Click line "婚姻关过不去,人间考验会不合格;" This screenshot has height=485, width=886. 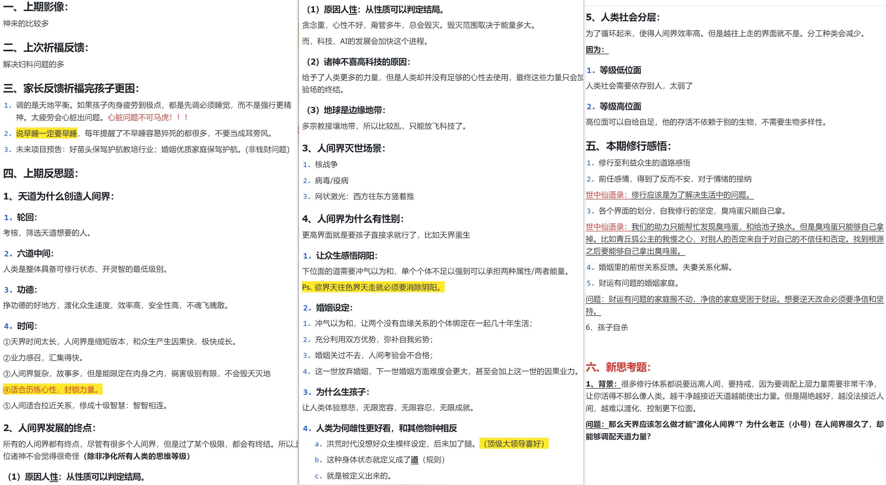(x=374, y=355)
